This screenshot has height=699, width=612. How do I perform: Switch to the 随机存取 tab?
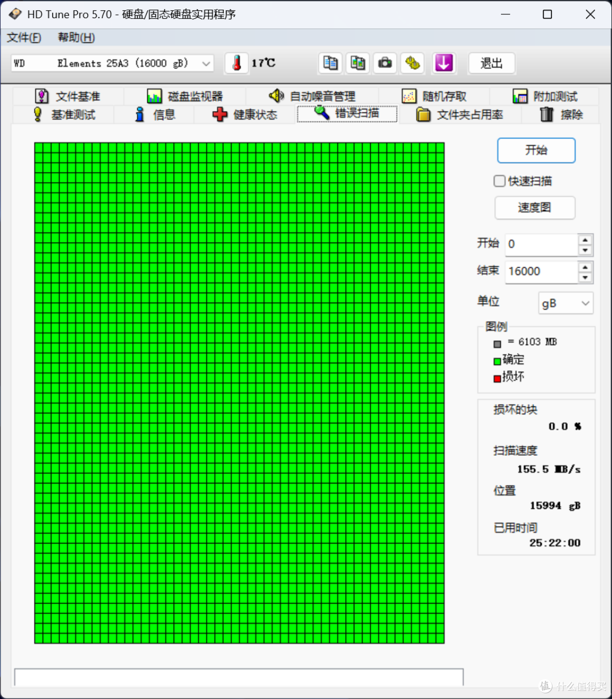pyautogui.click(x=434, y=96)
